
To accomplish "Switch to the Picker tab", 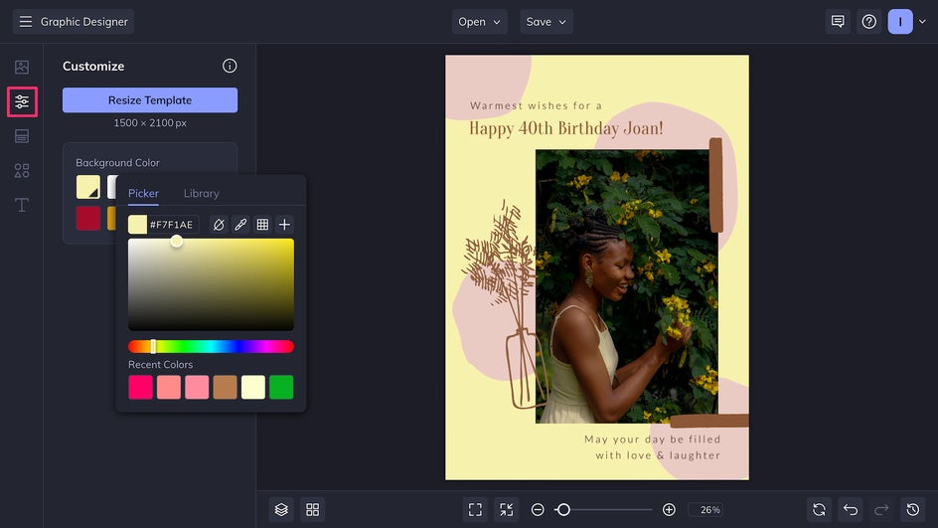I will [143, 193].
